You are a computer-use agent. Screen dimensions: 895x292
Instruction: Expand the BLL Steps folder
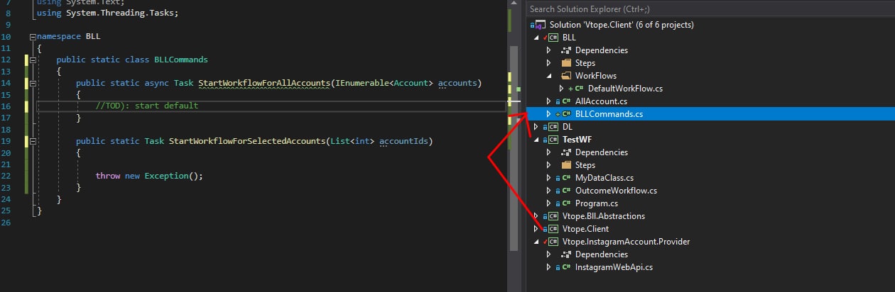pyautogui.click(x=548, y=63)
